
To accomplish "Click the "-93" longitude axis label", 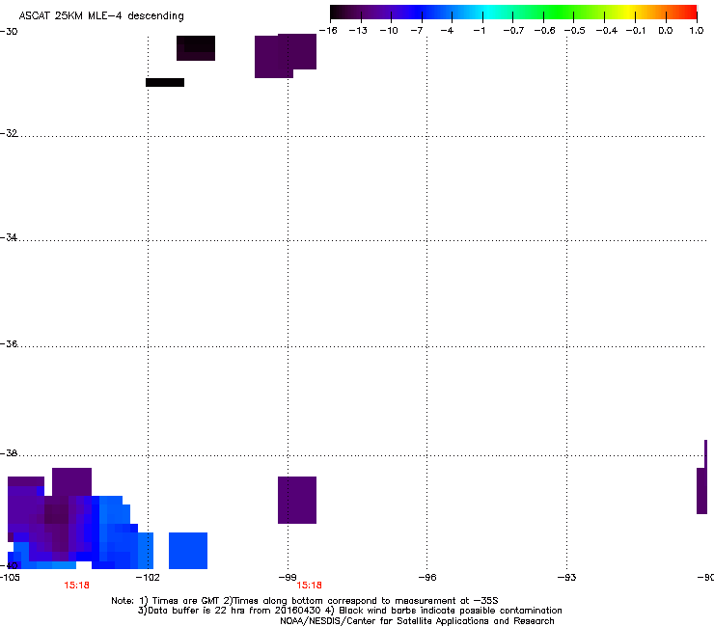I will tap(566, 578).
